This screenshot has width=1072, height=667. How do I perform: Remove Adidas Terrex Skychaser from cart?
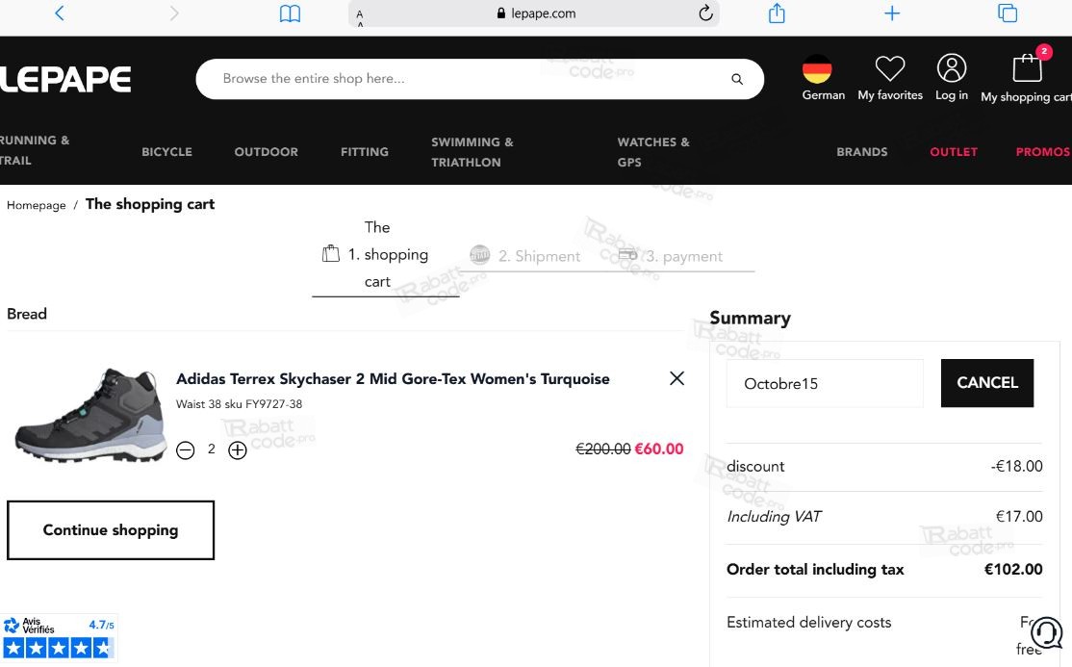click(676, 378)
